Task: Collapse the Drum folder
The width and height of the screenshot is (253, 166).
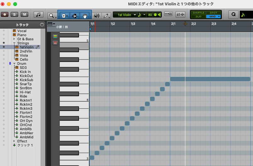Action: click(14, 64)
